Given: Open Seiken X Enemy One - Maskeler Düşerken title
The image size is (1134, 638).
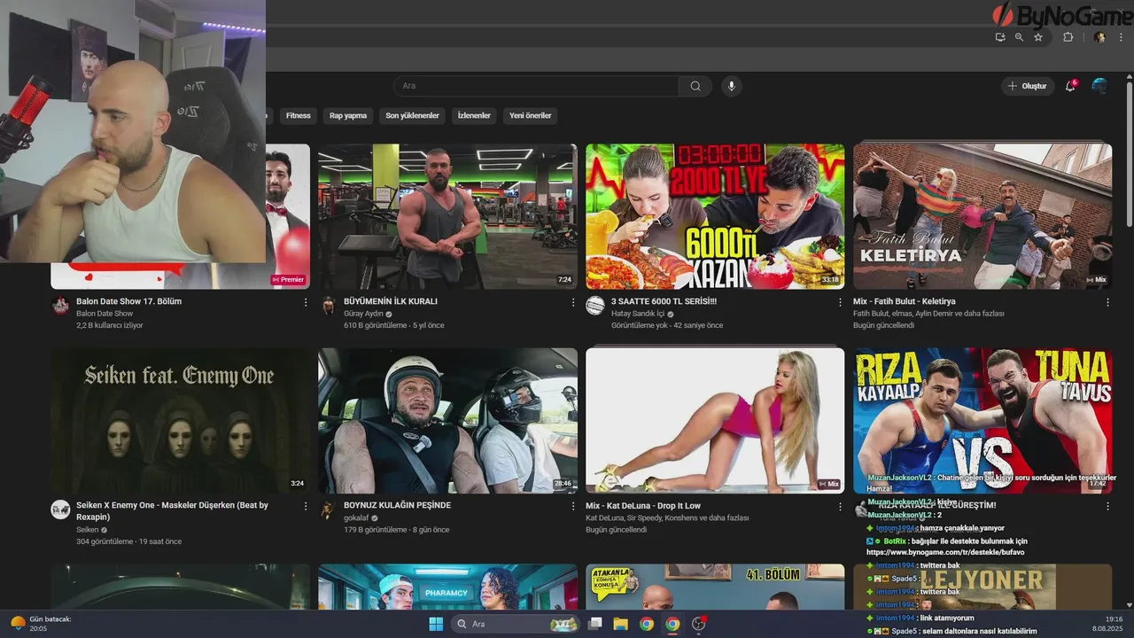Looking at the screenshot, I should coord(172,510).
